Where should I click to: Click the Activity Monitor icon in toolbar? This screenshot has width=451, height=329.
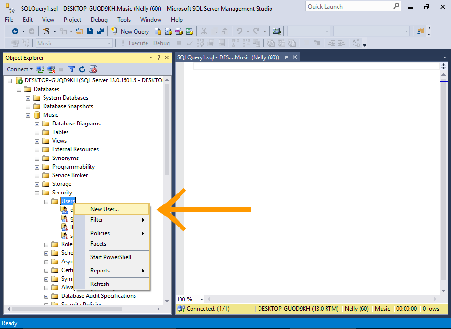(277, 31)
